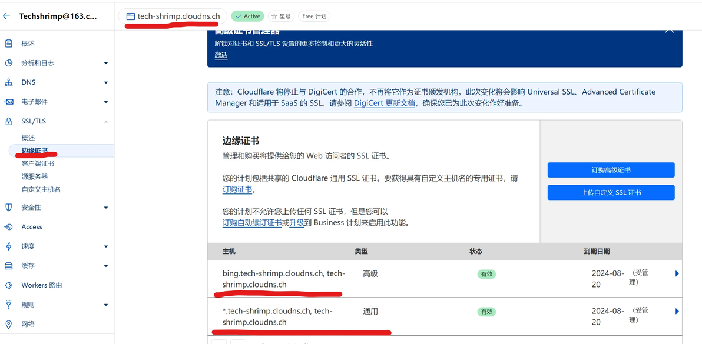This screenshot has width=702, height=344.
Task: Click the 订购证书 link
Action: (x=237, y=189)
